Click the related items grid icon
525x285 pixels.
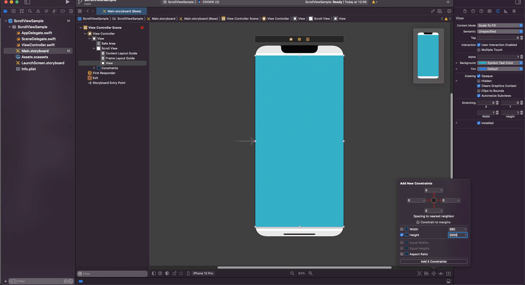80,11
